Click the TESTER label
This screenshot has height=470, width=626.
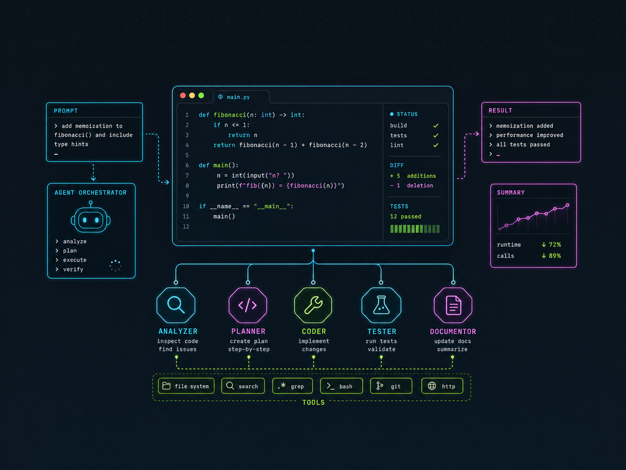pos(381,332)
